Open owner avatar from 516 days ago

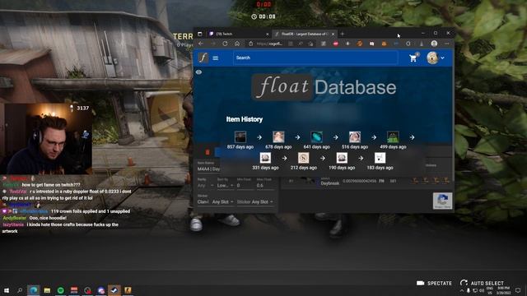click(355, 137)
